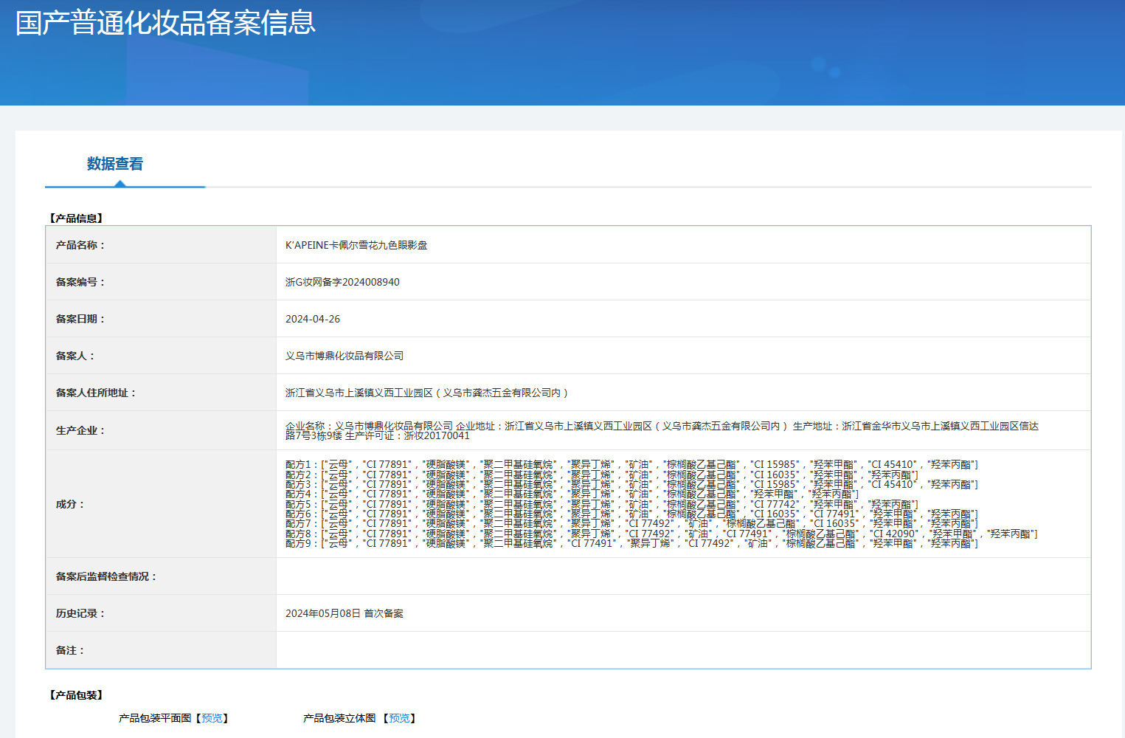Click the 预览 link for 产品包装平面图
The image size is (1125, 738).
pos(212,718)
